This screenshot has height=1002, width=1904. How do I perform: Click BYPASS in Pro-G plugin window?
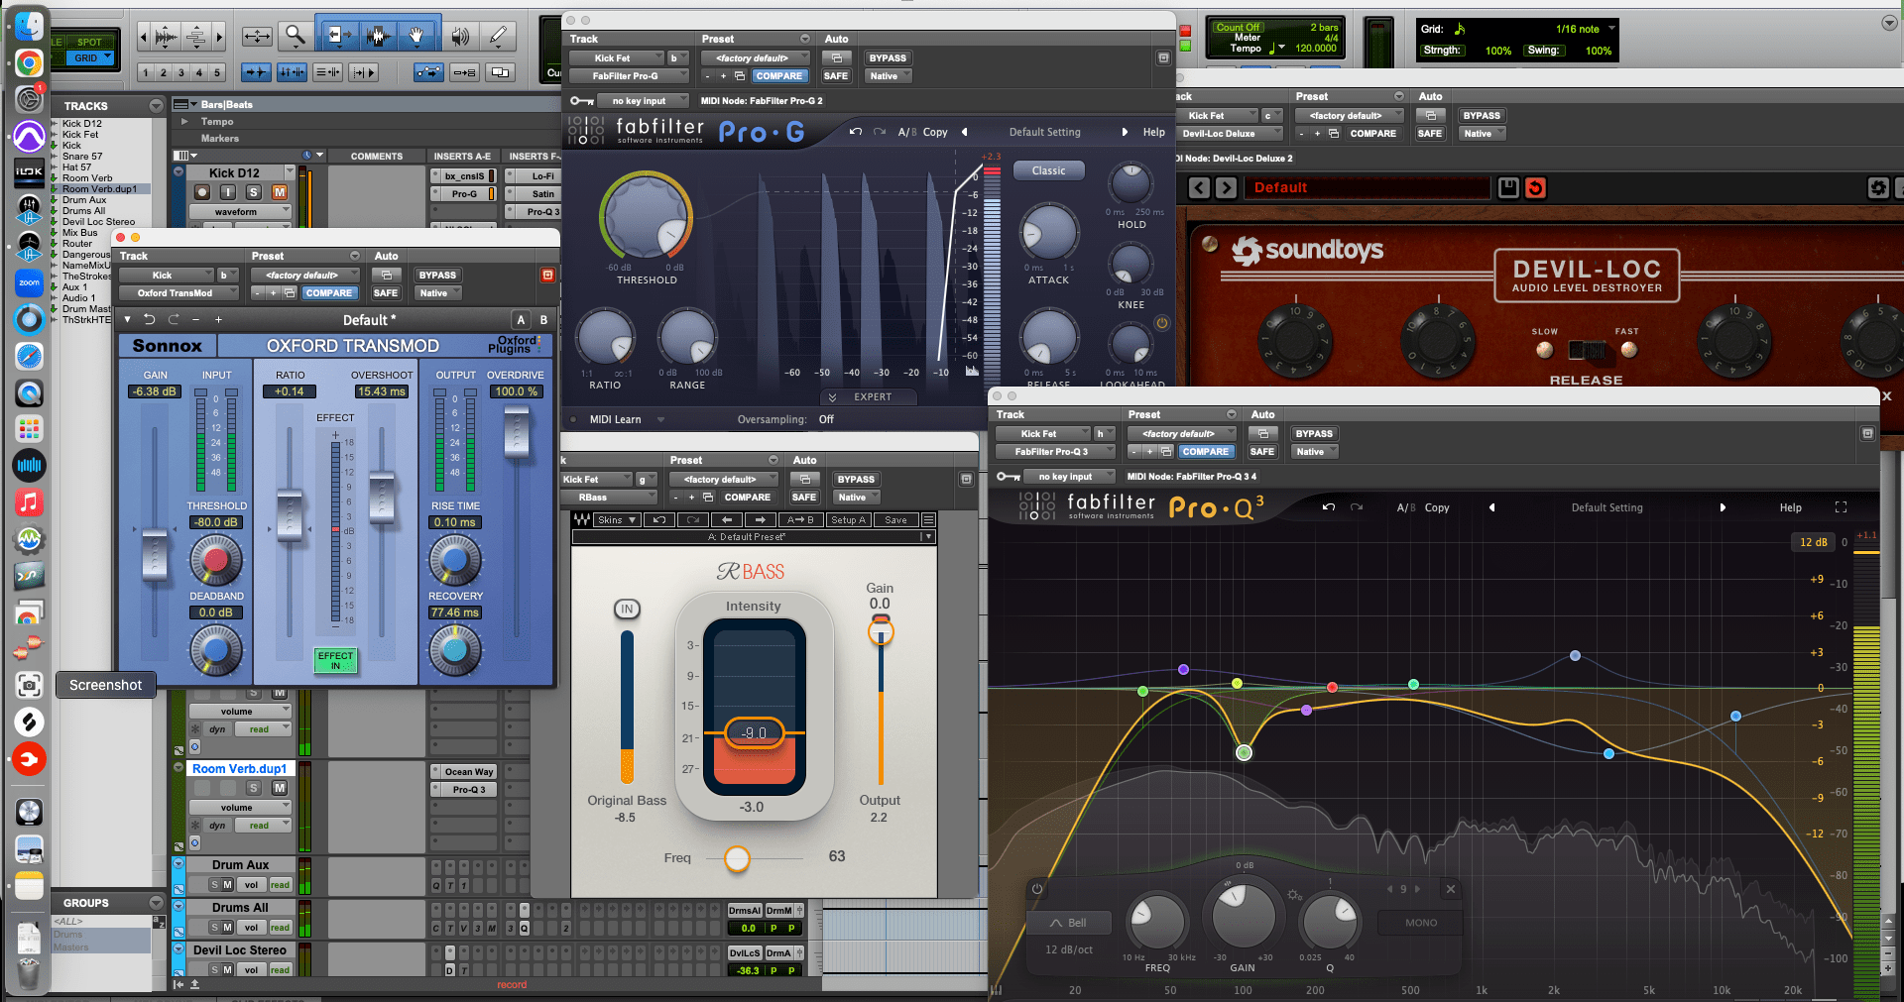point(888,58)
